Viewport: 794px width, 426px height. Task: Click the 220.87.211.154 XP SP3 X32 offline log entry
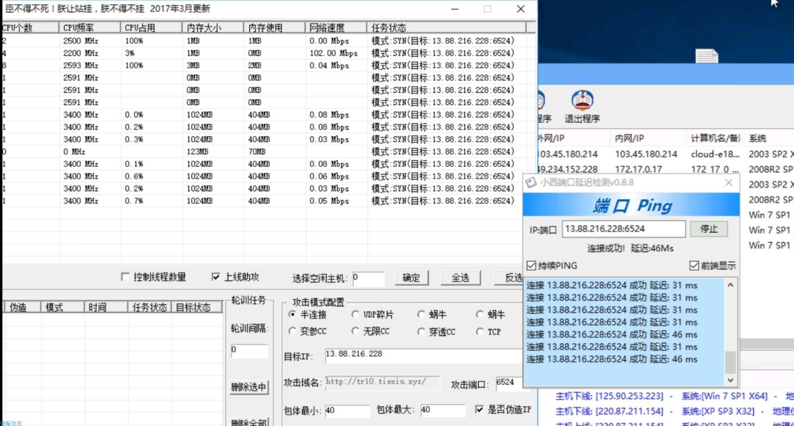click(674, 411)
